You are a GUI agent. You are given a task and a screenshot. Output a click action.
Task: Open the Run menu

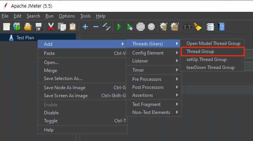click(x=49, y=16)
